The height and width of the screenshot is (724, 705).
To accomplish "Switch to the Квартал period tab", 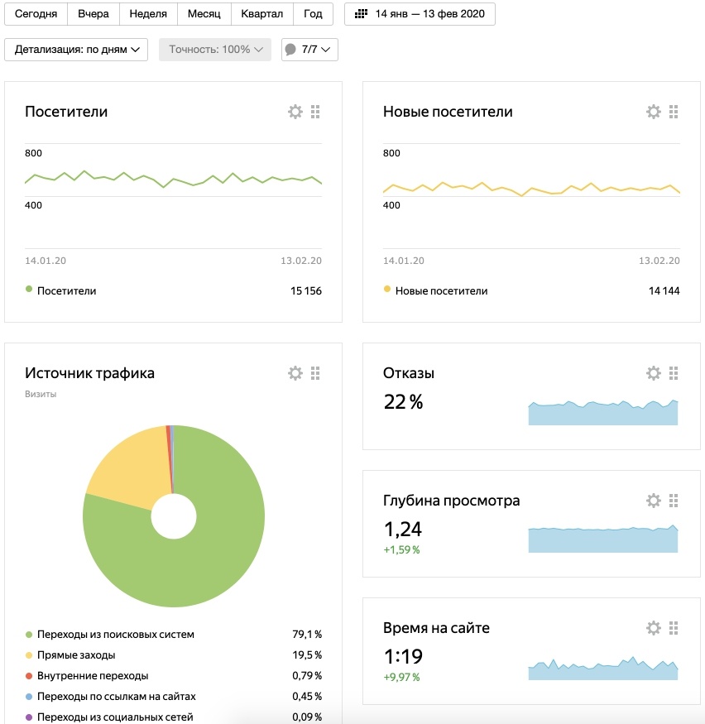I will click(x=261, y=14).
